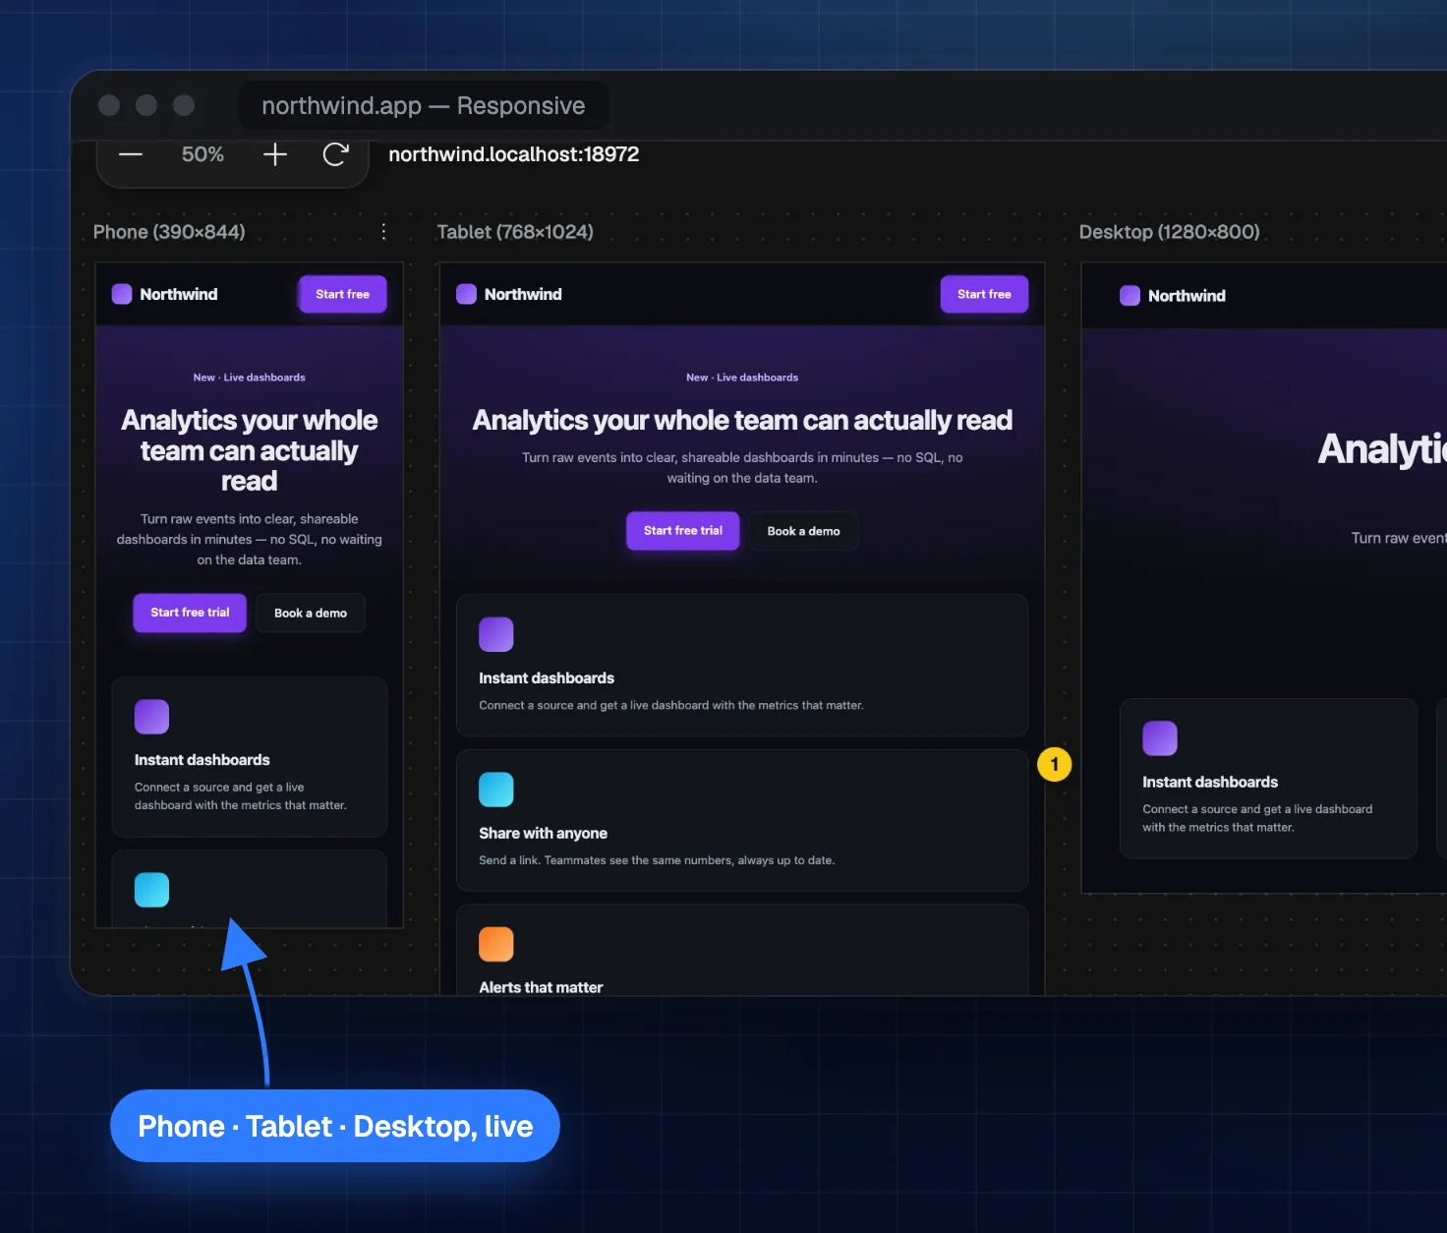Viewport: 1447px width, 1233px height.
Task: Click the zoom out minus button
Action: (x=131, y=154)
